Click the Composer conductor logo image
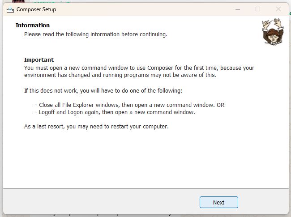 pos(271,31)
